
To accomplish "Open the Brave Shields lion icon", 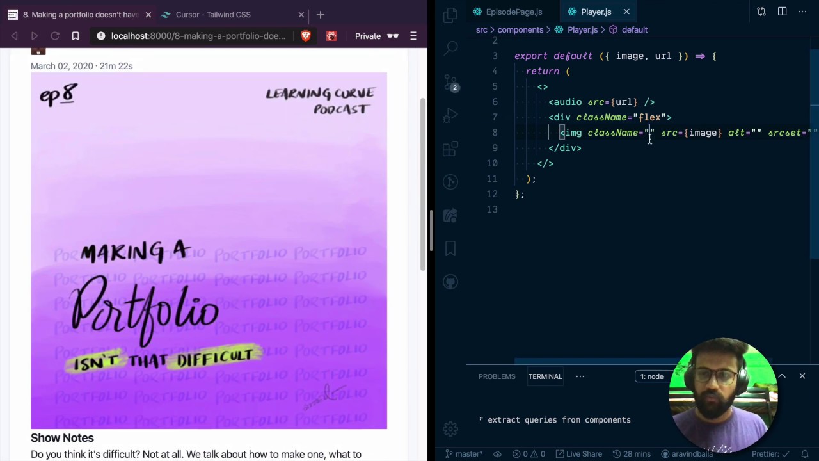I will click(306, 36).
